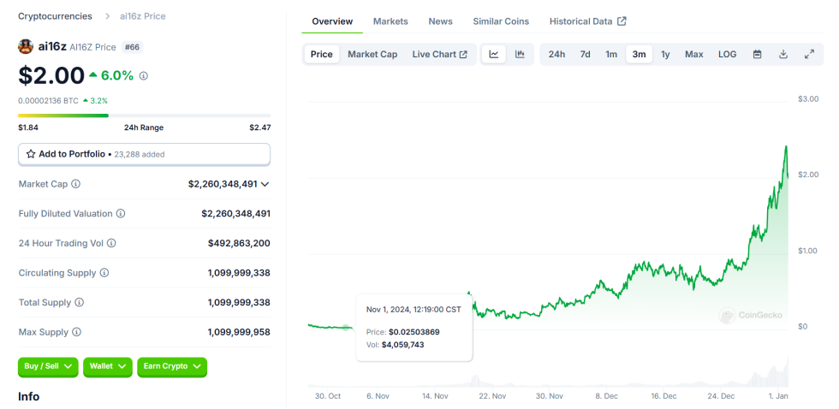Click the 0.00002136 BTC value
Screen dimensions: 839x409
pyautogui.click(x=48, y=100)
